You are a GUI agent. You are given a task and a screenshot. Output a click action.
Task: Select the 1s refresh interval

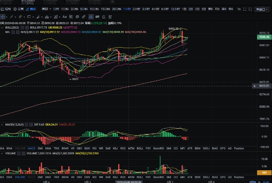(239, 9)
